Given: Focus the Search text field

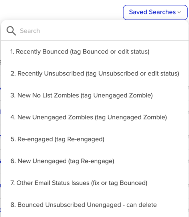Looking at the screenshot, I should pyautogui.click(x=94, y=31).
